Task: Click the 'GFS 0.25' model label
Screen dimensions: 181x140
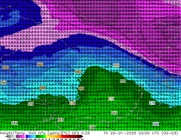Action: click(x=81, y=133)
